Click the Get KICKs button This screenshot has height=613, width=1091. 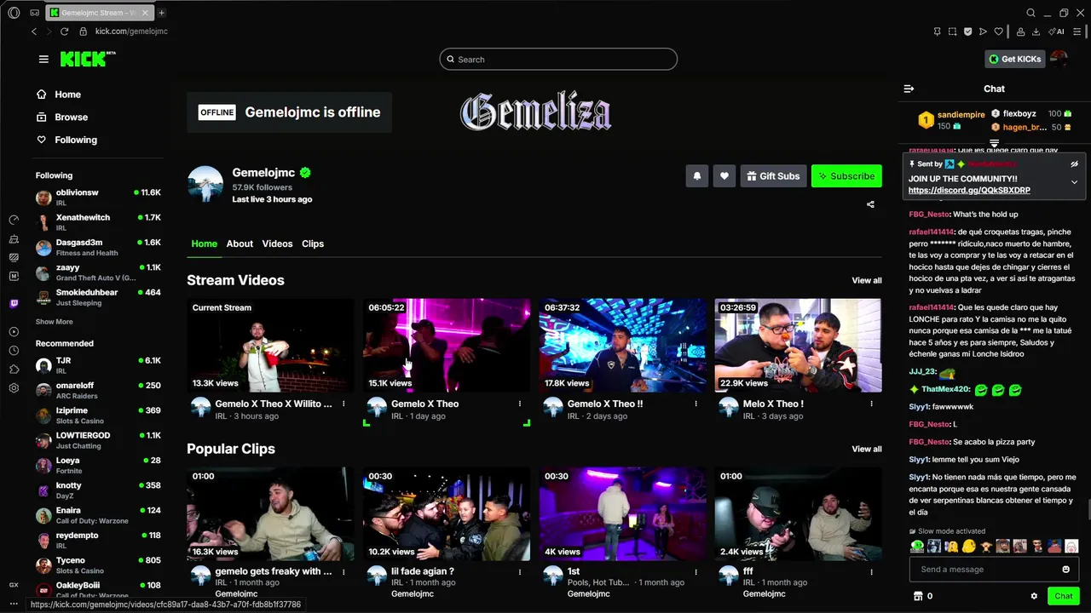tap(1015, 59)
